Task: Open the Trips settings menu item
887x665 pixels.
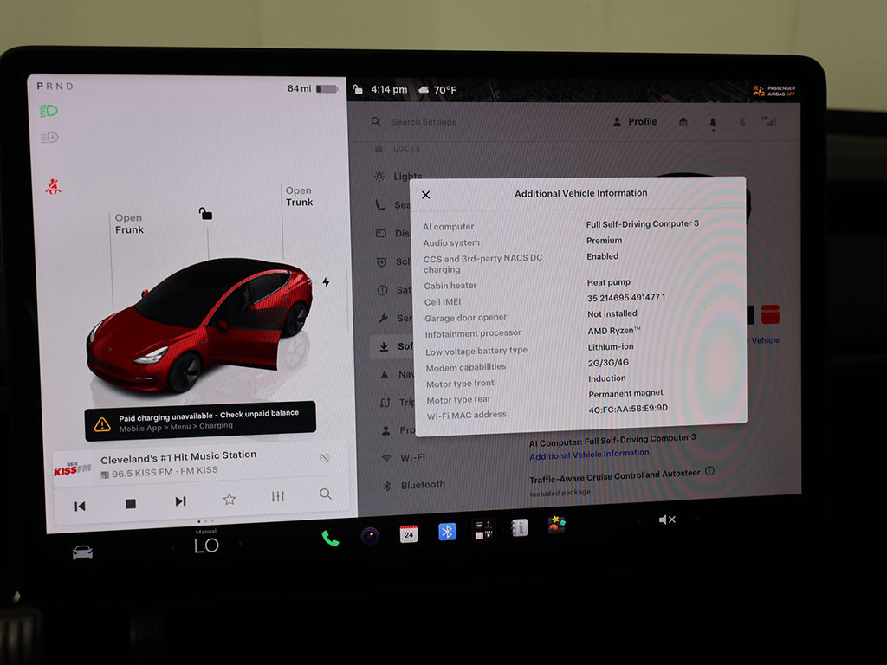Action: coord(398,402)
